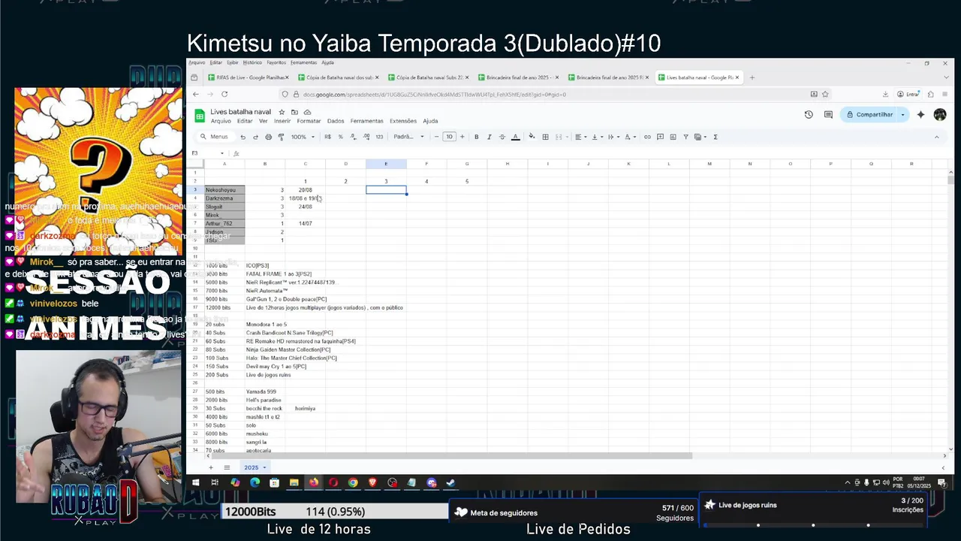Screen dimensions: 961x541
Task: Increase font size with plus button
Action: click(462, 137)
